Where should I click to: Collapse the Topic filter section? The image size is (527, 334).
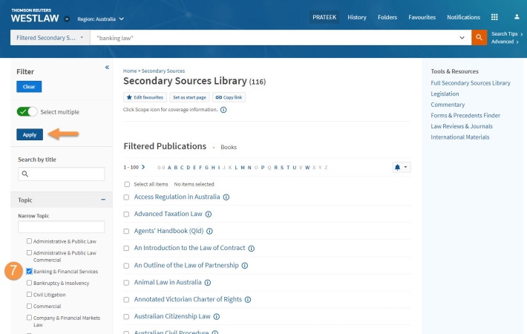coord(103,200)
